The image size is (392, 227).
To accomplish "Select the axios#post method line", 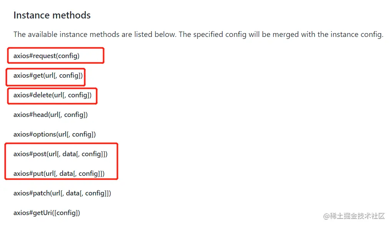I will 60,154.
